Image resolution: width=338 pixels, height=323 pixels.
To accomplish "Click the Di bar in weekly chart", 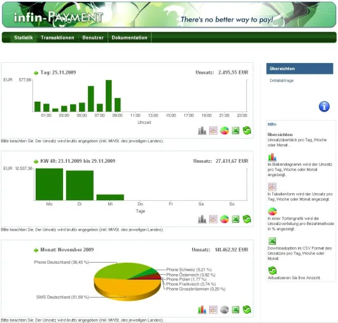I will [80, 186].
